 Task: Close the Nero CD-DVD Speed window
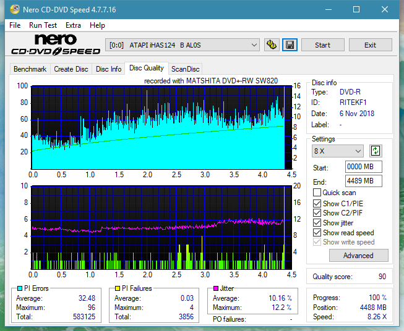(385, 9)
